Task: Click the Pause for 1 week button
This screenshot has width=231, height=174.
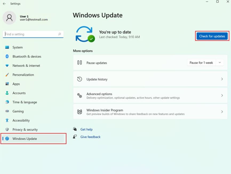Action: (201, 63)
